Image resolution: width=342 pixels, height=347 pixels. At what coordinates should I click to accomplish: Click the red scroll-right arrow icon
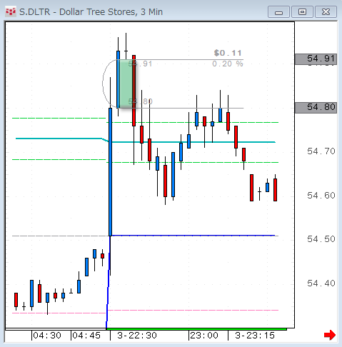click(x=330, y=335)
